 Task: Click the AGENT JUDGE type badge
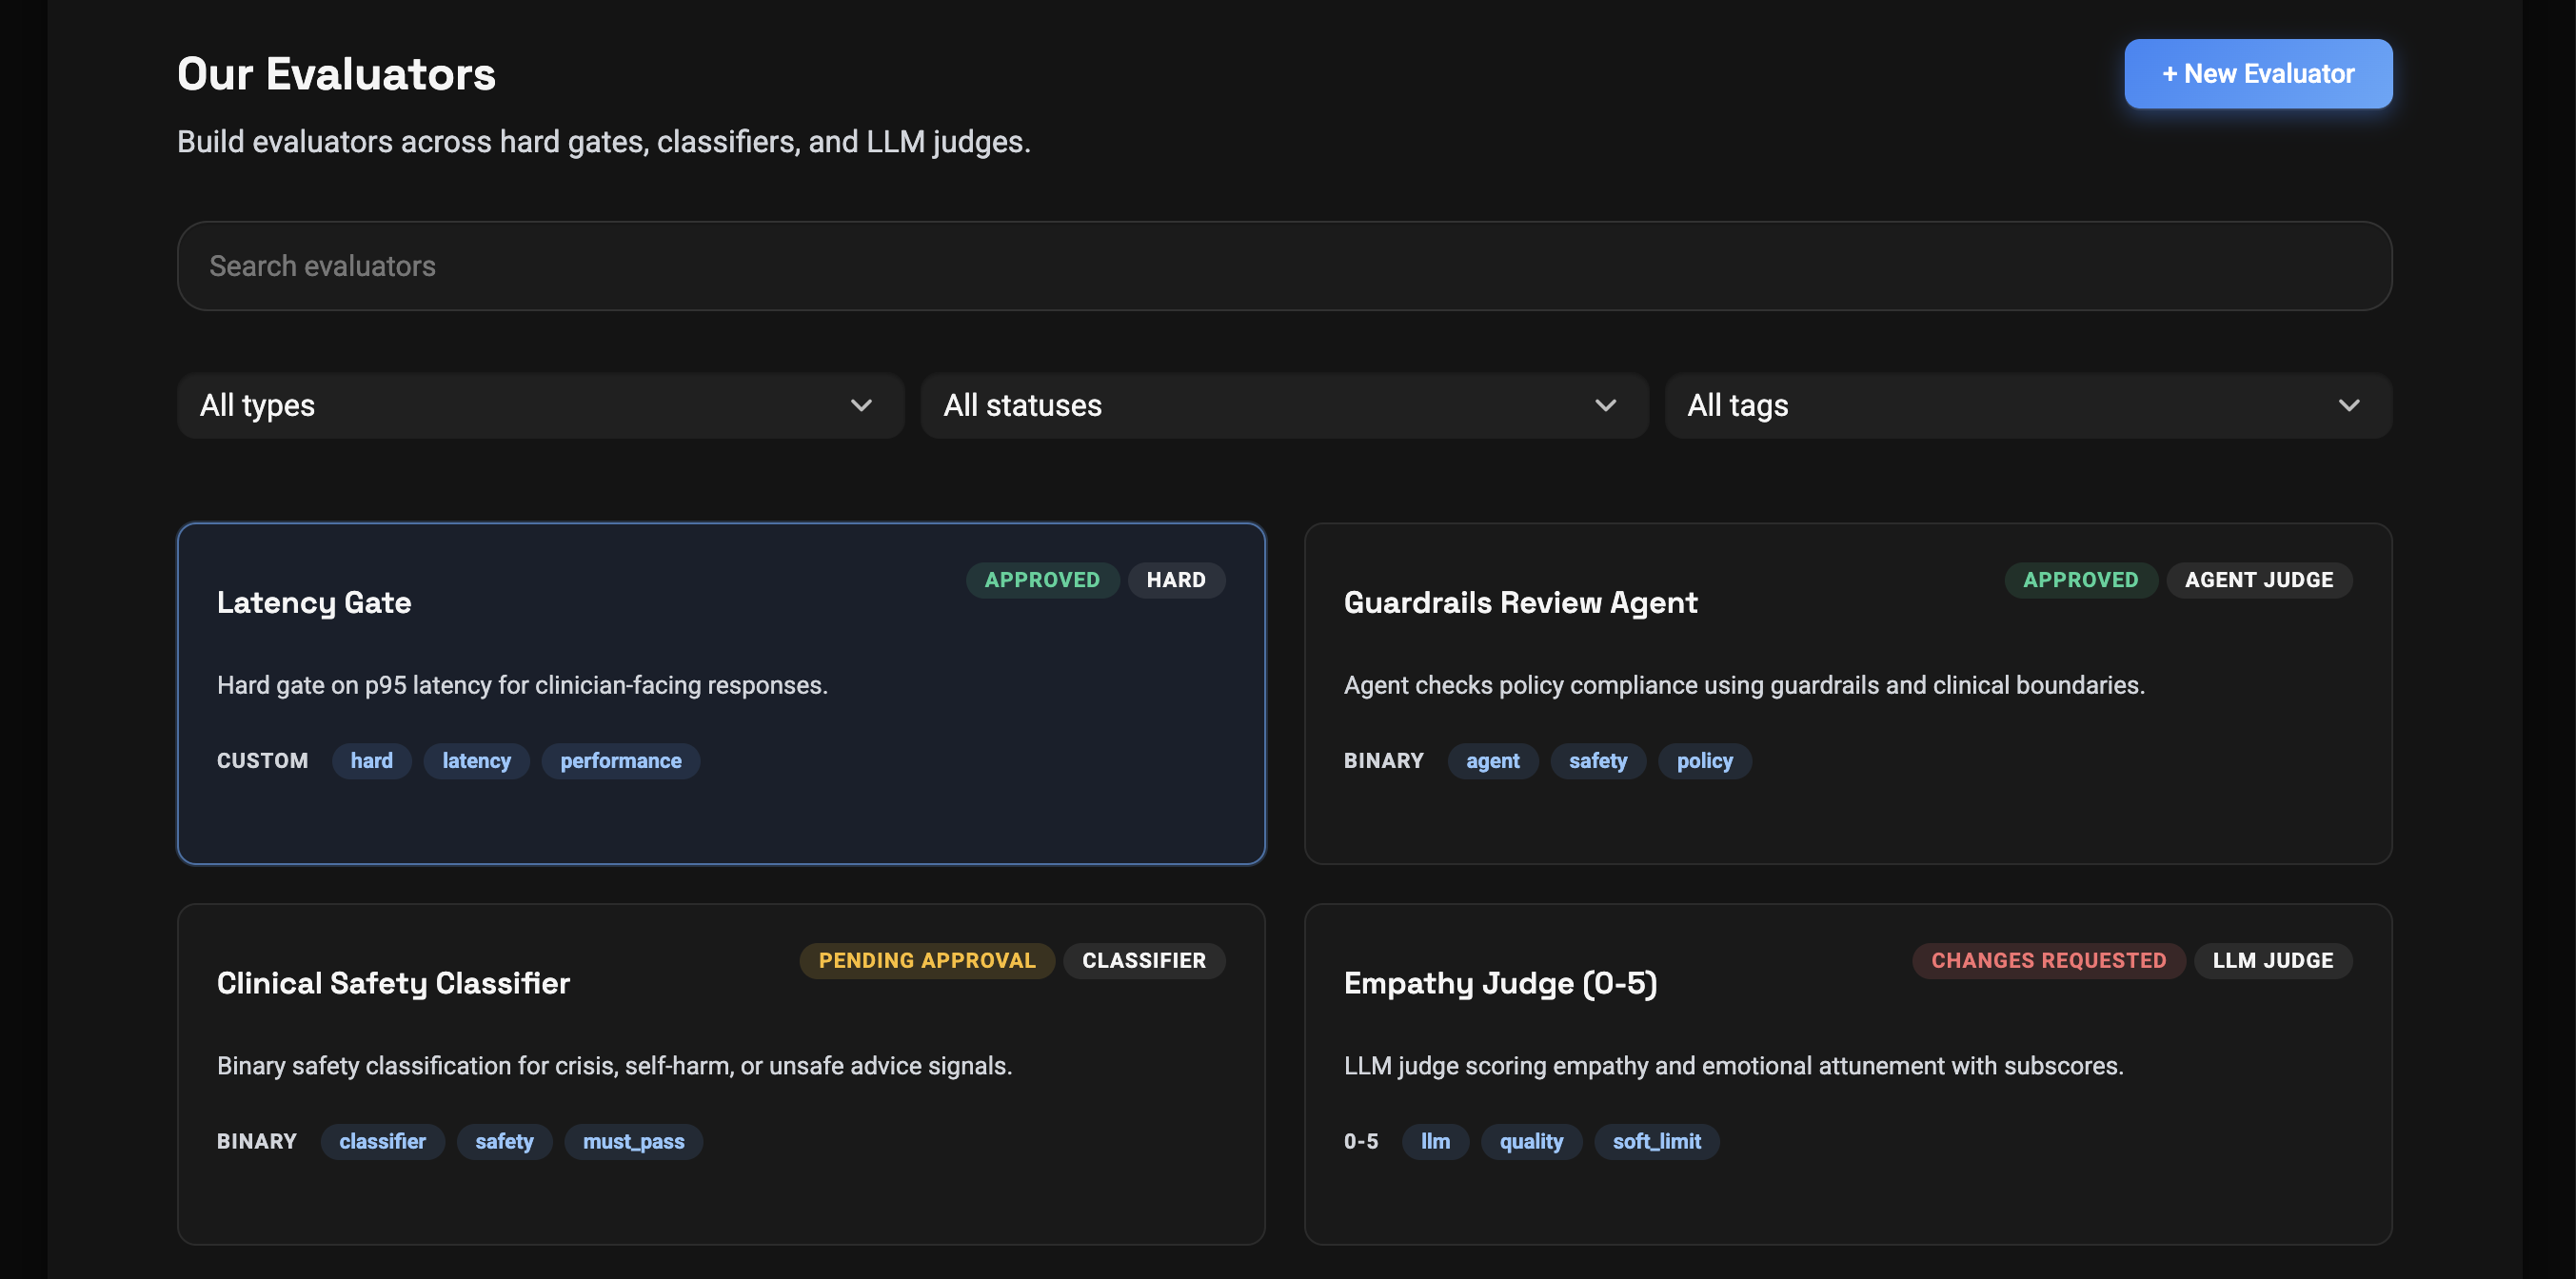(x=2258, y=580)
